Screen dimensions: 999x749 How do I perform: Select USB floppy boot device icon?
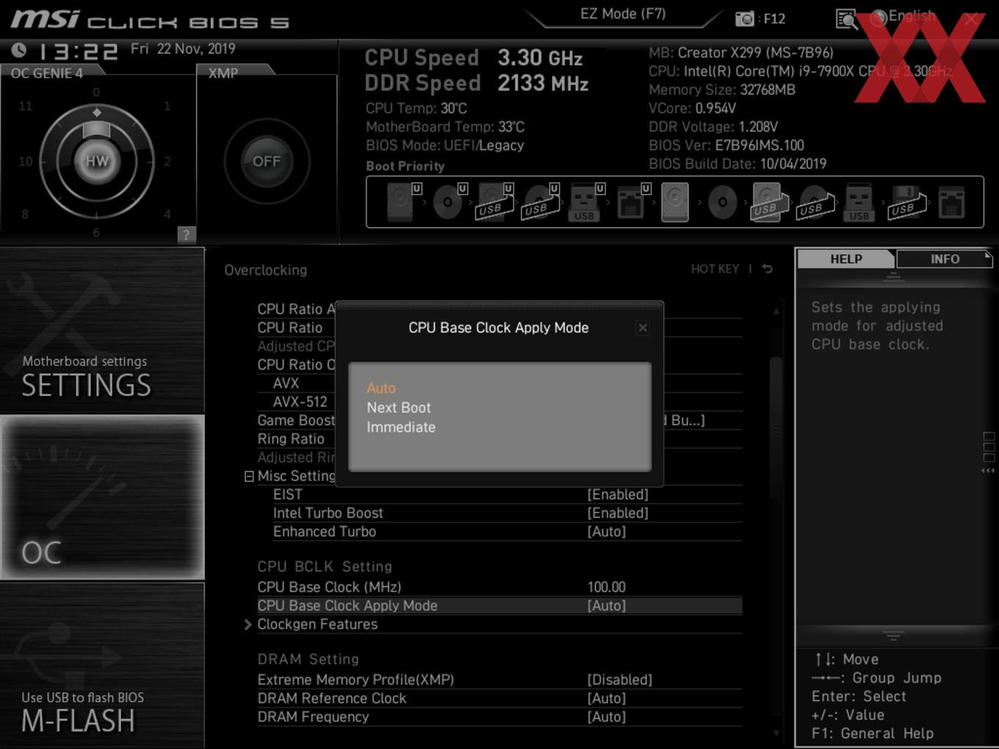907,202
